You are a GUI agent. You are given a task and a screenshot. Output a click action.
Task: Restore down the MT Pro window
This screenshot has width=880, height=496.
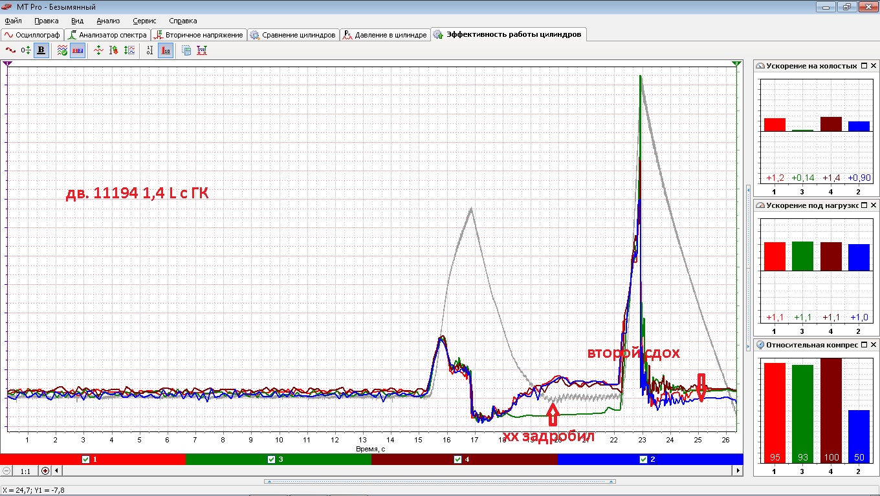click(846, 7)
